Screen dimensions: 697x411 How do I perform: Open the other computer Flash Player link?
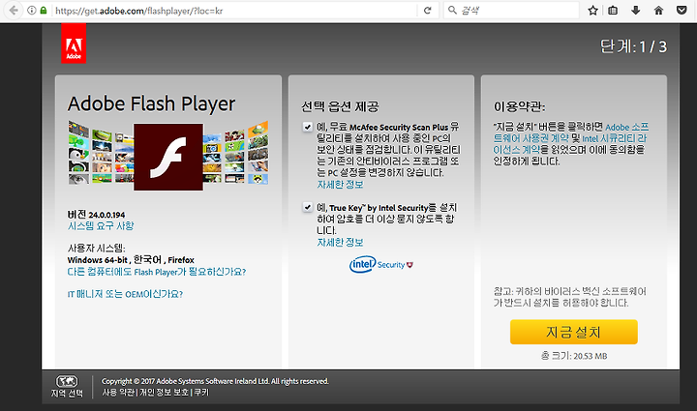pos(157,272)
